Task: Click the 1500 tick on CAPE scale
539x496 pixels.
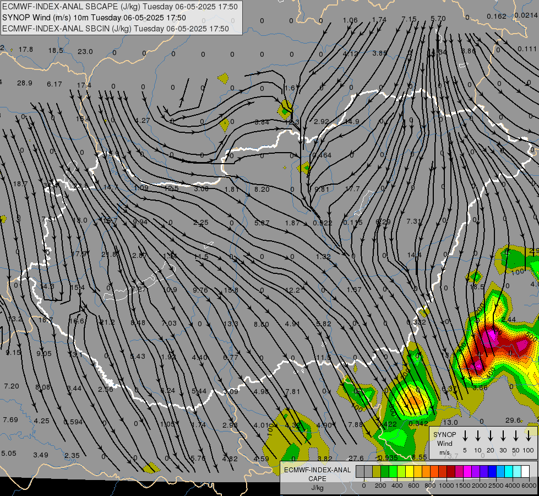Action: (x=462, y=486)
